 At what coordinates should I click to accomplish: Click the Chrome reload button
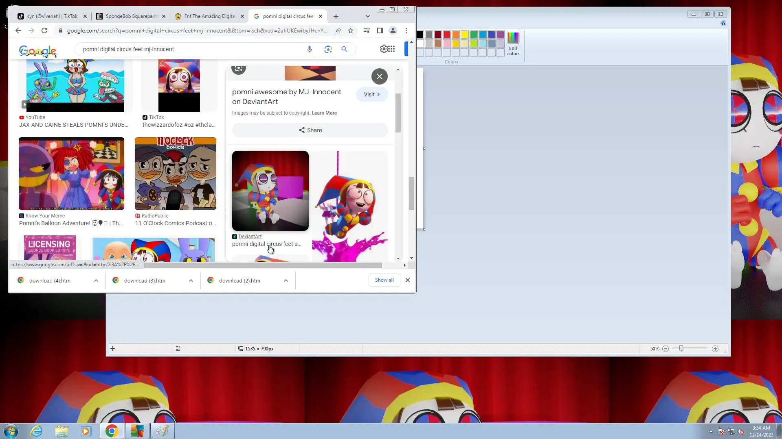pyautogui.click(x=44, y=30)
